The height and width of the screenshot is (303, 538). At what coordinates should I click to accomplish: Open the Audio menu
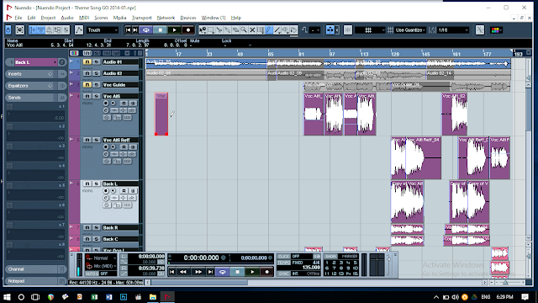coord(67,18)
